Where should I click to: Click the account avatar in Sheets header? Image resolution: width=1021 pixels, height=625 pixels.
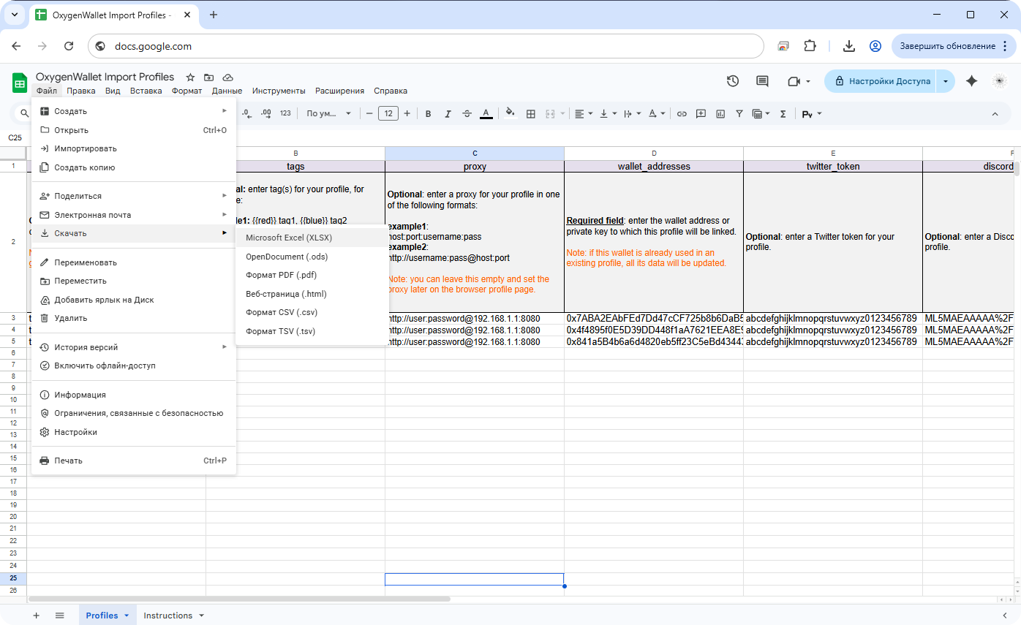click(1000, 81)
